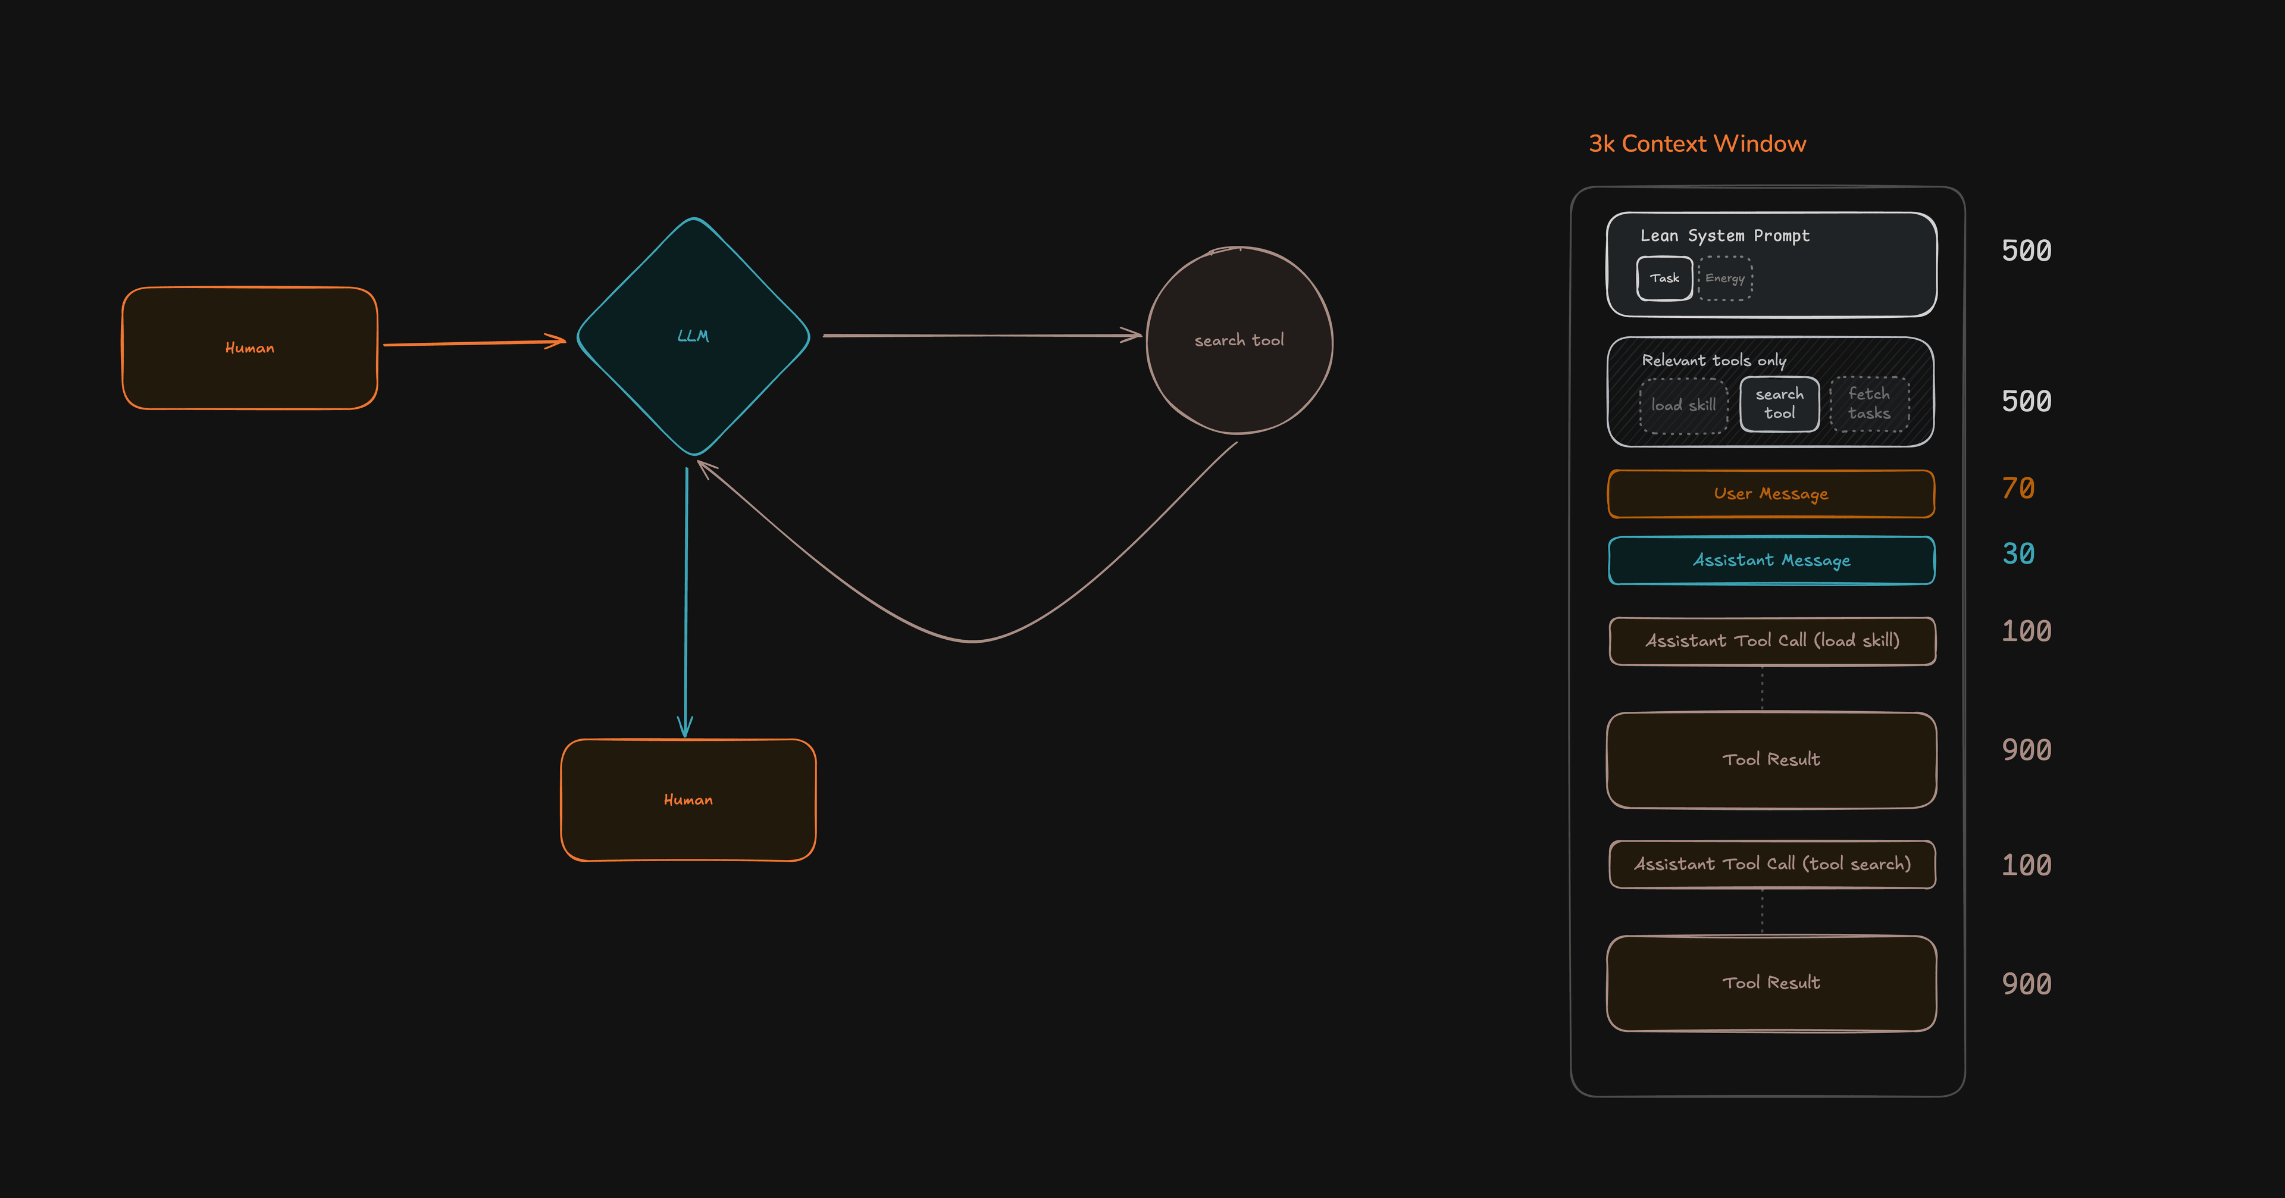Screen dimensions: 2285x1198
Task: Click the orange 70 token count
Action: click(2018, 488)
